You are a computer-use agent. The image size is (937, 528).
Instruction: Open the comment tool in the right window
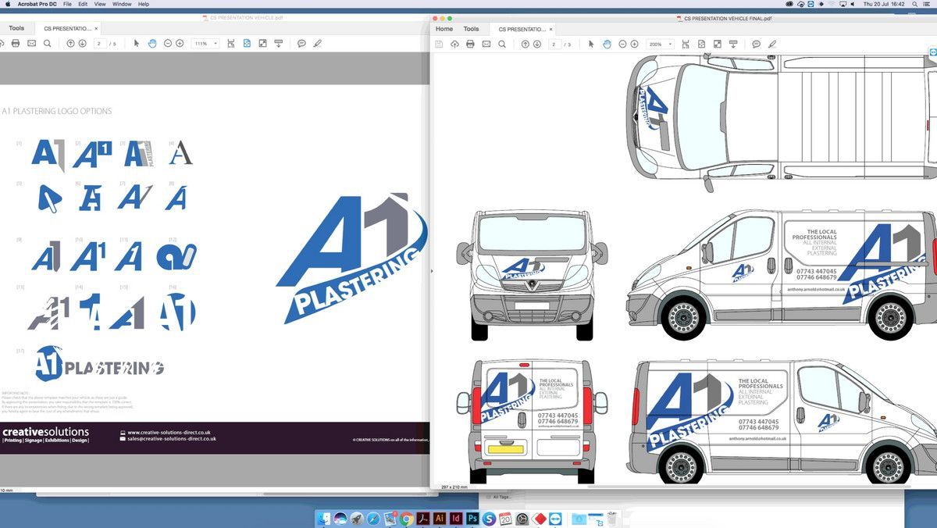point(756,45)
